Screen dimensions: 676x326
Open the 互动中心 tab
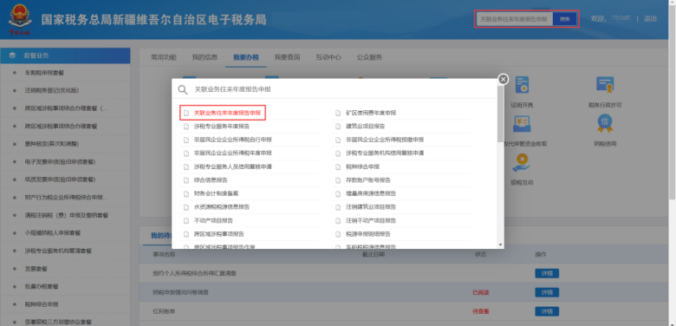tap(328, 57)
